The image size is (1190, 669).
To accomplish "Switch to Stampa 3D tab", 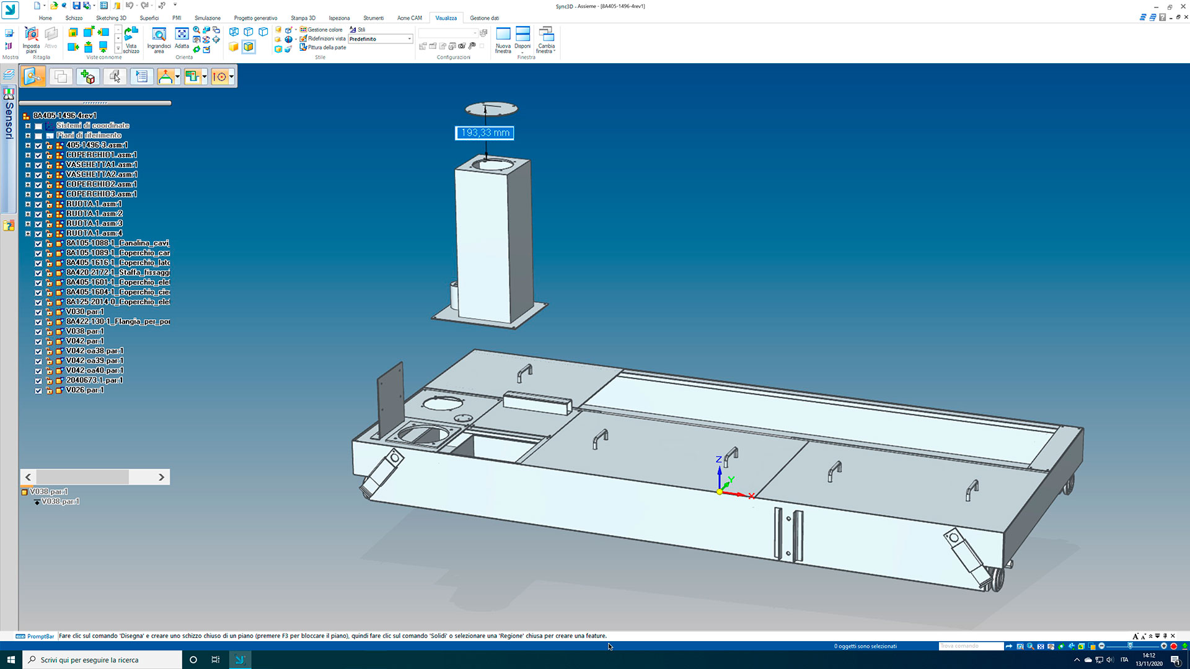I will pos(303,18).
